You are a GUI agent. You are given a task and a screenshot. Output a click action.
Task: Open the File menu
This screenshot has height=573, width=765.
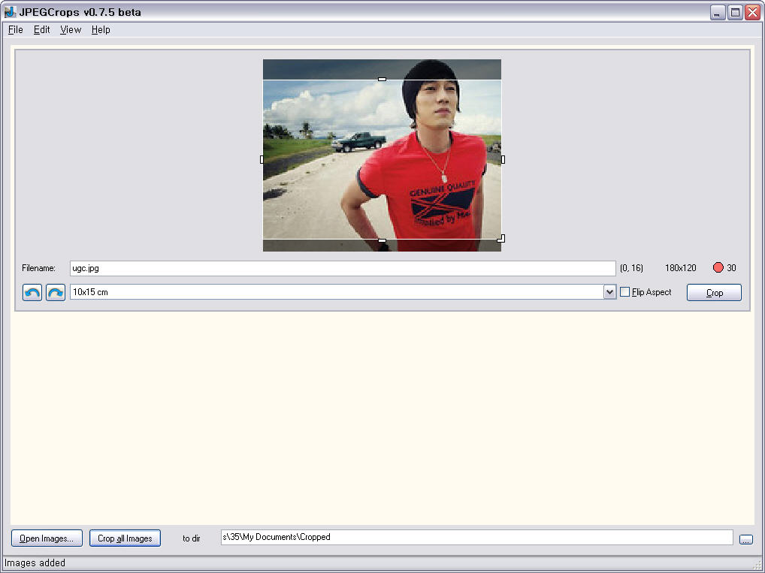[x=16, y=30]
